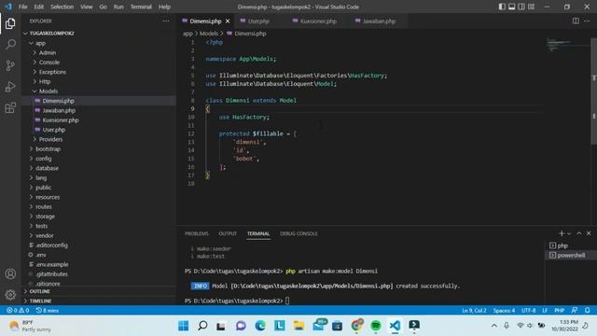Open the Selection menu
The height and width of the screenshot is (336, 597).
tap(62, 7)
